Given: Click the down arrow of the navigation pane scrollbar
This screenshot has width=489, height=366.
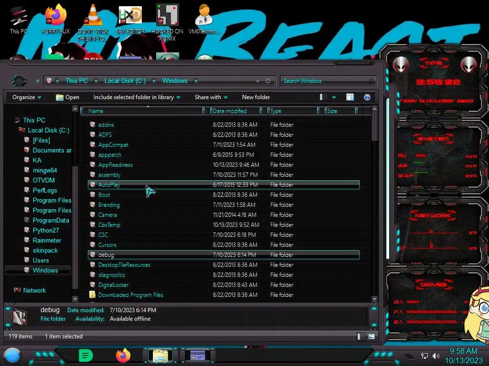Looking at the screenshot, I should coord(75,299).
